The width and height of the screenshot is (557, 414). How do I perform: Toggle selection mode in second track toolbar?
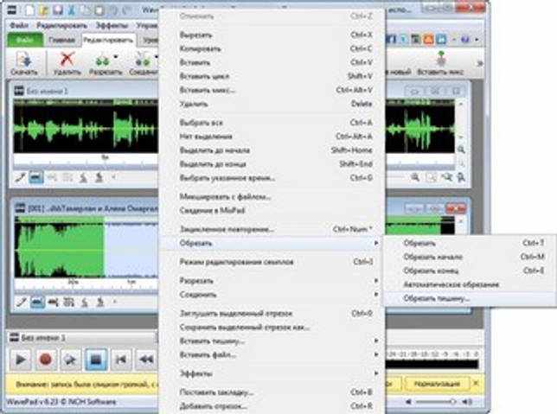tap(37, 303)
